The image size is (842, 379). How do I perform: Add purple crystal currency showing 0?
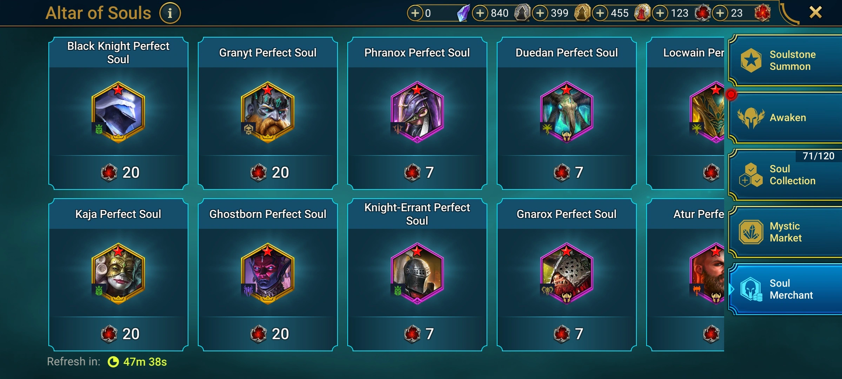(x=415, y=13)
